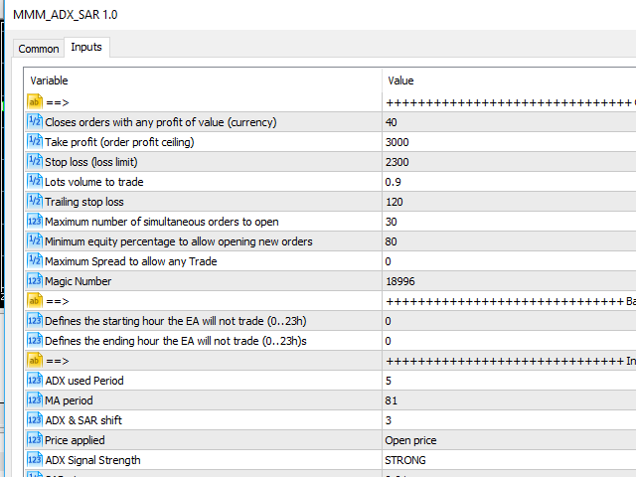Select the Minimum equity percentage row
Screen dimensions: 636x477
(179, 241)
